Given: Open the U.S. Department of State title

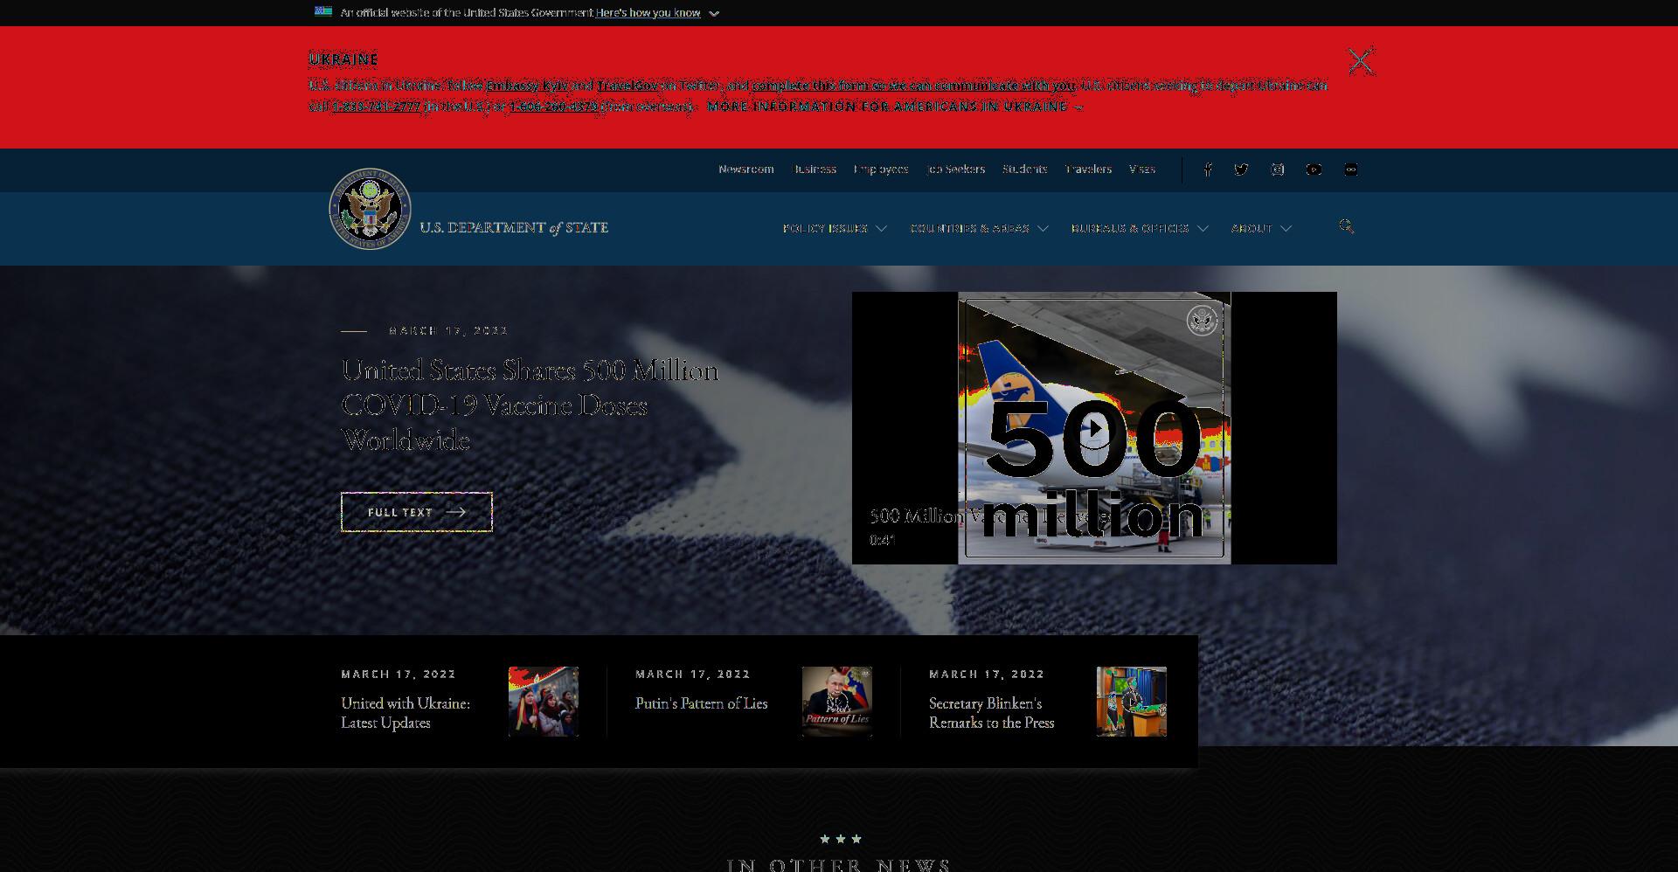Looking at the screenshot, I should click(514, 227).
